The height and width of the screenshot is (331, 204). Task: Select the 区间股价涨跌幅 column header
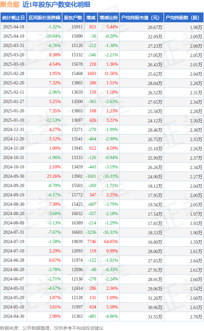[44, 18]
